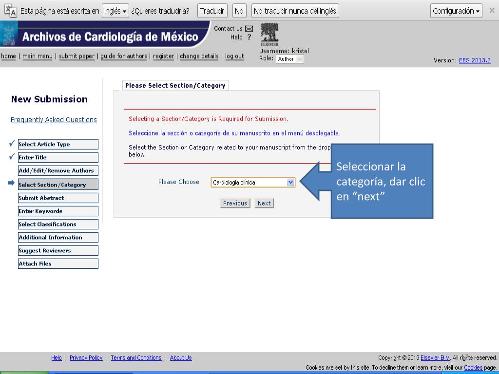Open the submit paper menu link
Screen dimensions: 499x374
tap(77, 56)
